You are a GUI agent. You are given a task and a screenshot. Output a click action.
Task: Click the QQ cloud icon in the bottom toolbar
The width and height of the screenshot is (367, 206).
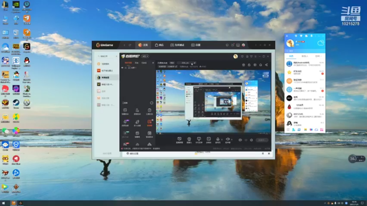click(316, 130)
